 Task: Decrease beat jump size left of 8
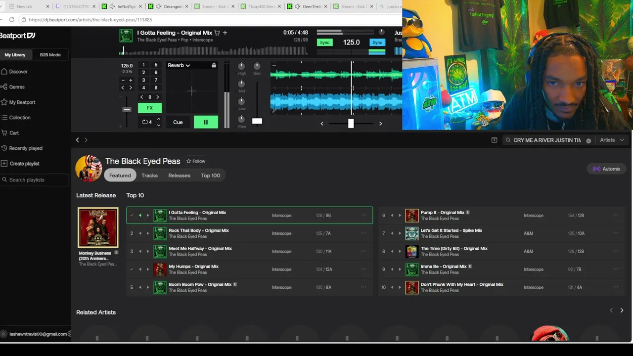coord(142,97)
